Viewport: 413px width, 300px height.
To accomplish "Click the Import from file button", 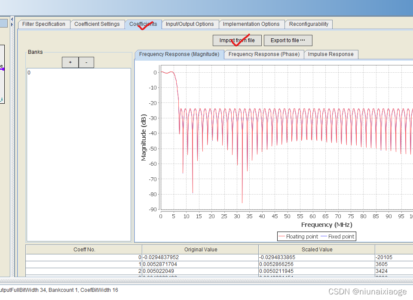I will click(x=237, y=40).
